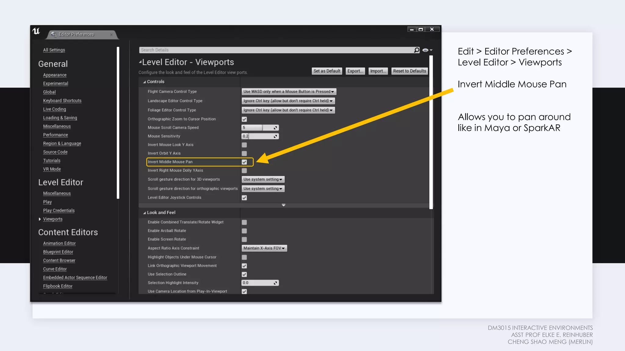Click Reset to Defaults button

point(410,71)
